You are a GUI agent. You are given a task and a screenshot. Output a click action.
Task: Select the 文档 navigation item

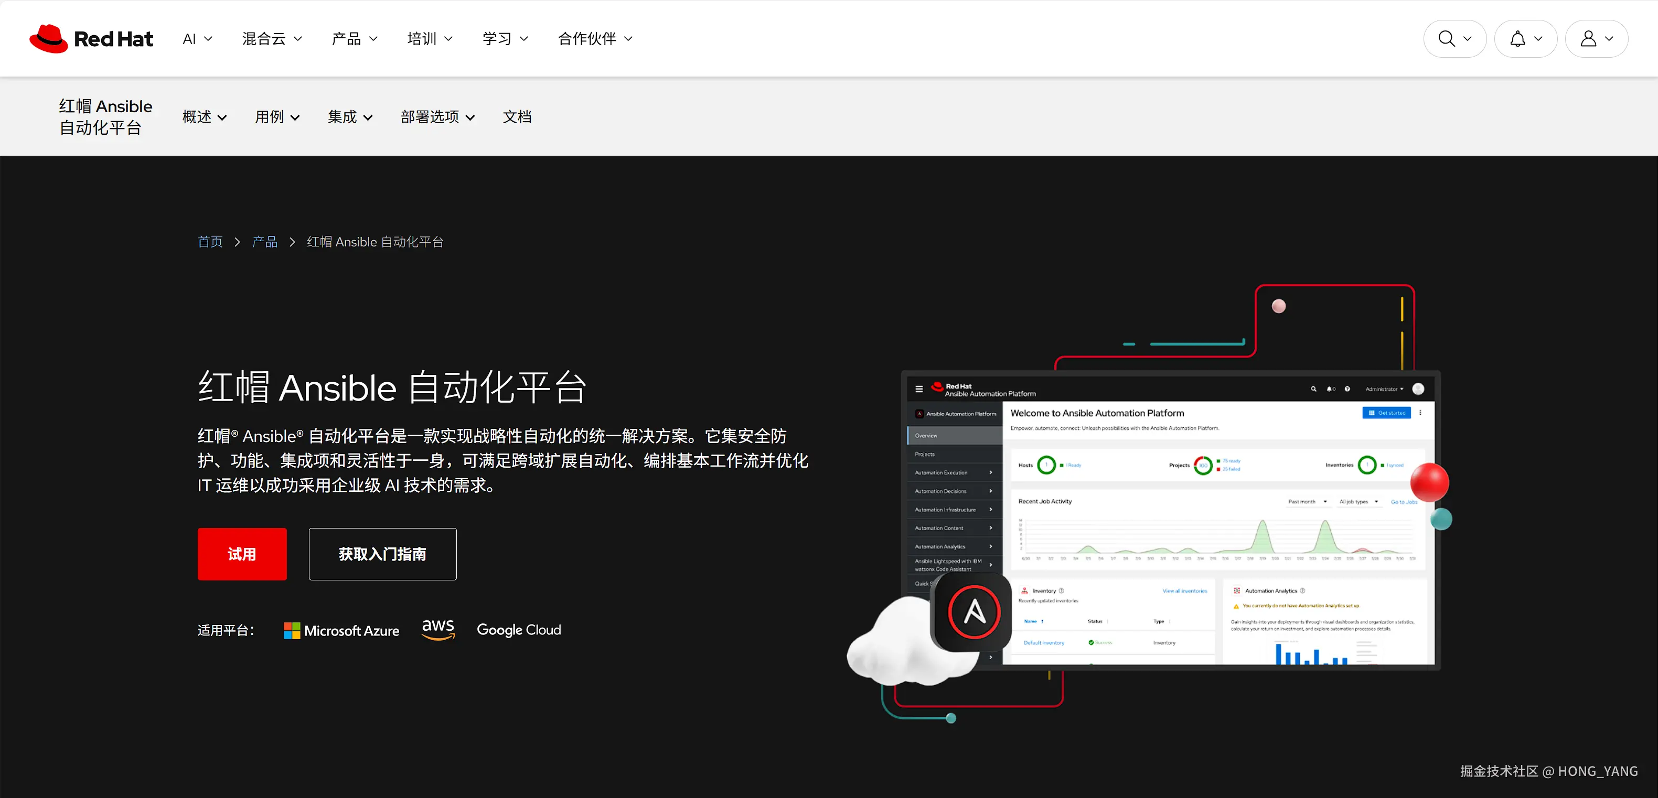(x=517, y=117)
